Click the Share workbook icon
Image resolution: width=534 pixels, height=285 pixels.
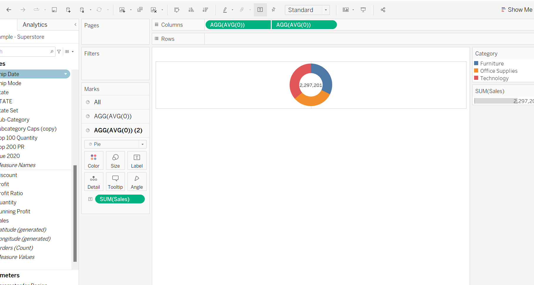(x=383, y=10)
